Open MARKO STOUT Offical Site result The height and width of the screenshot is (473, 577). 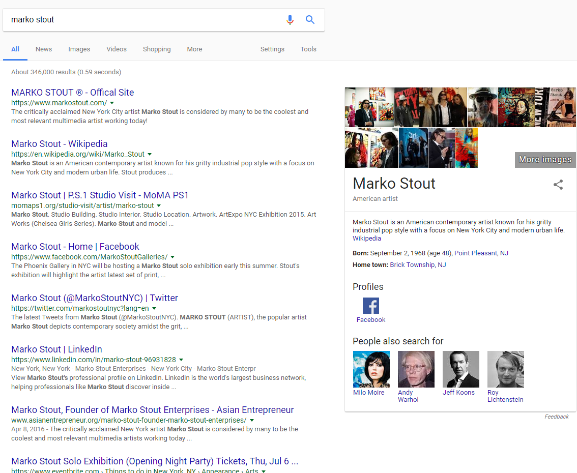tap(72, 93)
